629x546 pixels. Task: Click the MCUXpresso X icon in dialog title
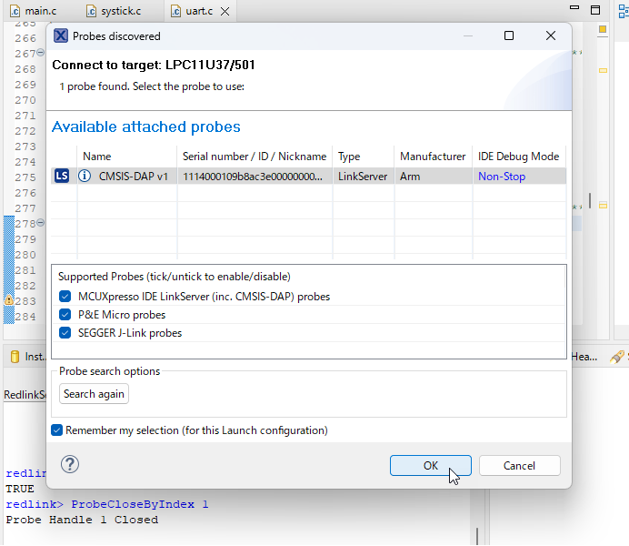click(x=61, y=35)
